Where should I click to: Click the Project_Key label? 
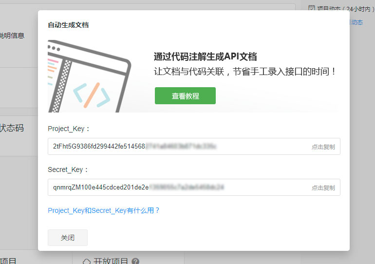click(68, 129)
